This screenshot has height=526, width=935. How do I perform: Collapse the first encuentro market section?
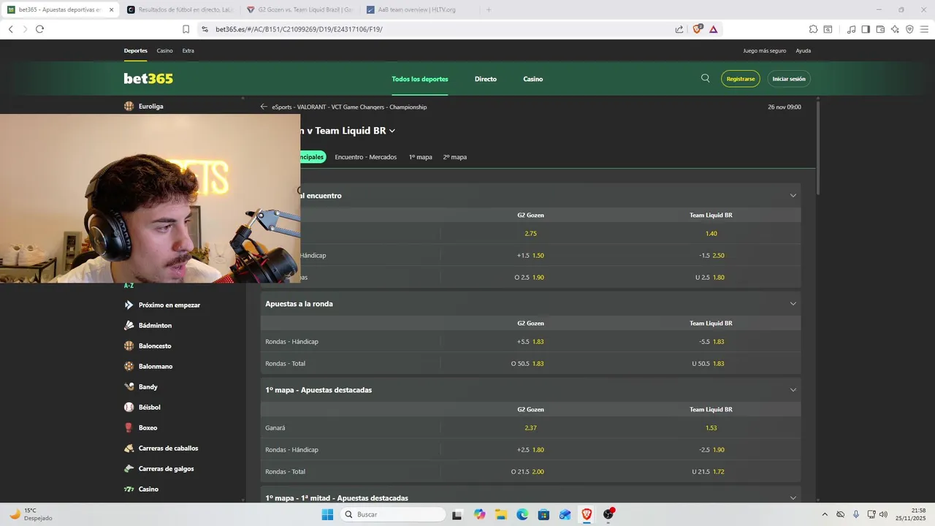pos(793,196)
